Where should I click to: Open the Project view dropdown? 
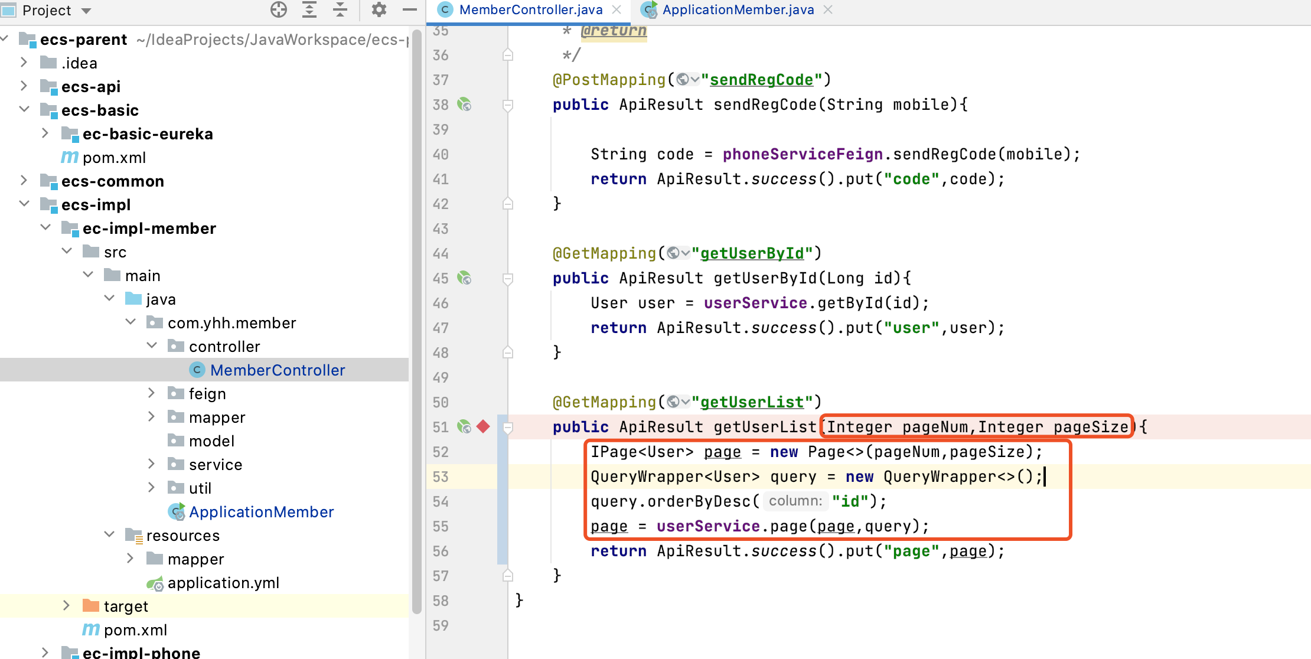86,11
